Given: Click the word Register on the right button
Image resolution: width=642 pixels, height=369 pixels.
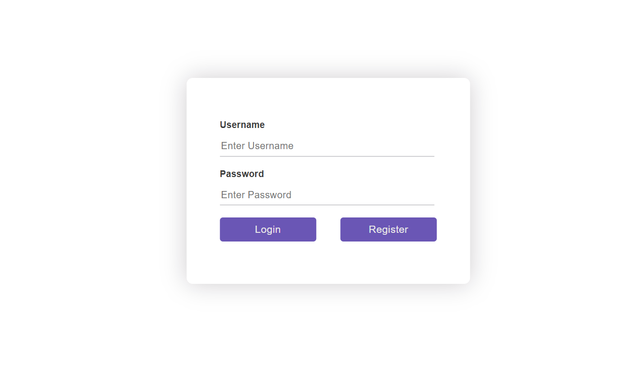Looking at the screenshot, I should click(388, 229).
